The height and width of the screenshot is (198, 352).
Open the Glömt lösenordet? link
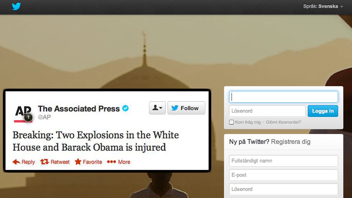point(283,122)
